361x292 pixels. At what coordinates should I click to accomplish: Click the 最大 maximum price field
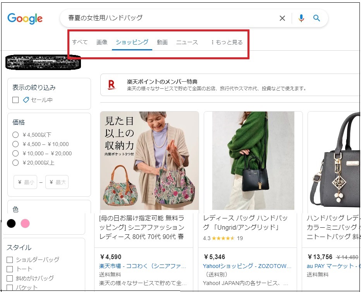[x=57, y=182]
